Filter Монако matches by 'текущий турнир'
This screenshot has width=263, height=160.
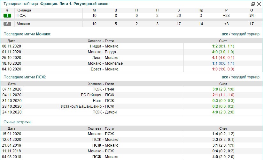[x=245, y=34]
